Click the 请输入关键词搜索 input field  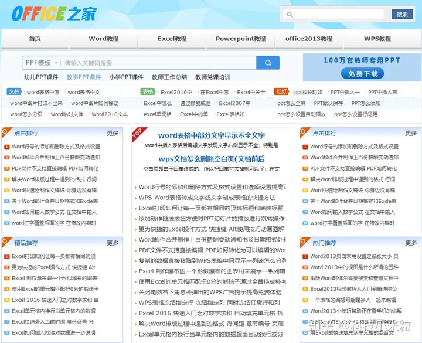159,63
